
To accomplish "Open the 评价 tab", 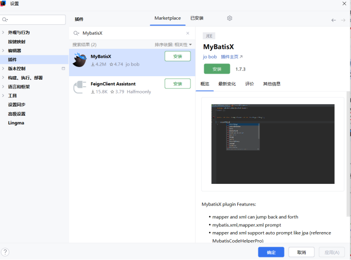I will pos(249,84).
